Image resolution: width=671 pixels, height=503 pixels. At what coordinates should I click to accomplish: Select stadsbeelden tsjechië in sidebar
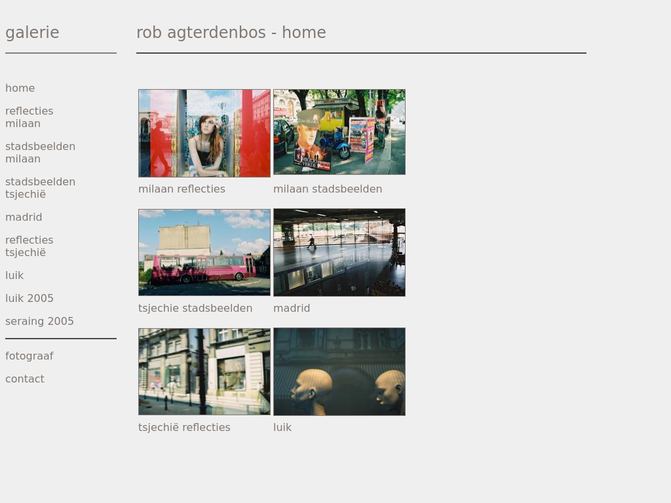coord(40,188)
